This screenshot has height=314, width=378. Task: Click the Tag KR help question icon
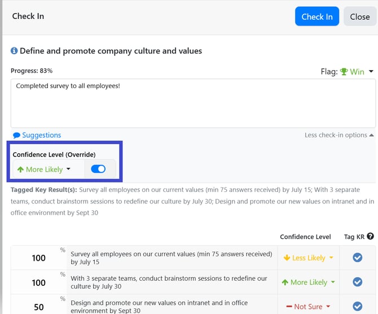click(370, 237)
